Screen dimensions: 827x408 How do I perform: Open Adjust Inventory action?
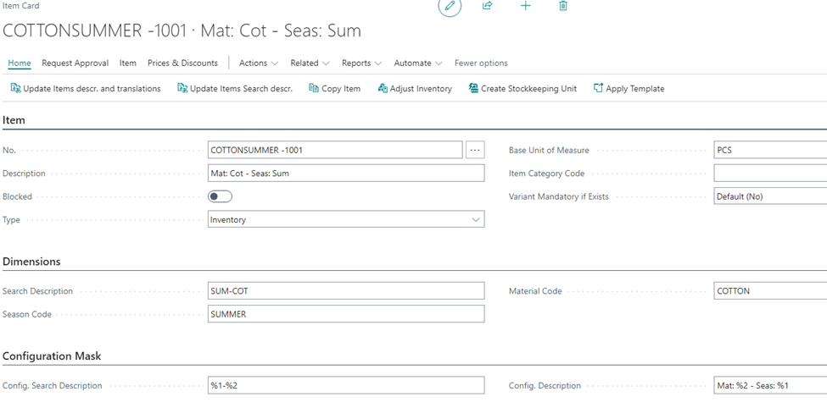(x=415, y=88)
